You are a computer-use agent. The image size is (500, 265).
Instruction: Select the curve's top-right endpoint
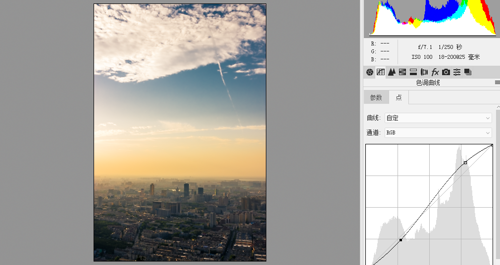(x=492, y=145)
